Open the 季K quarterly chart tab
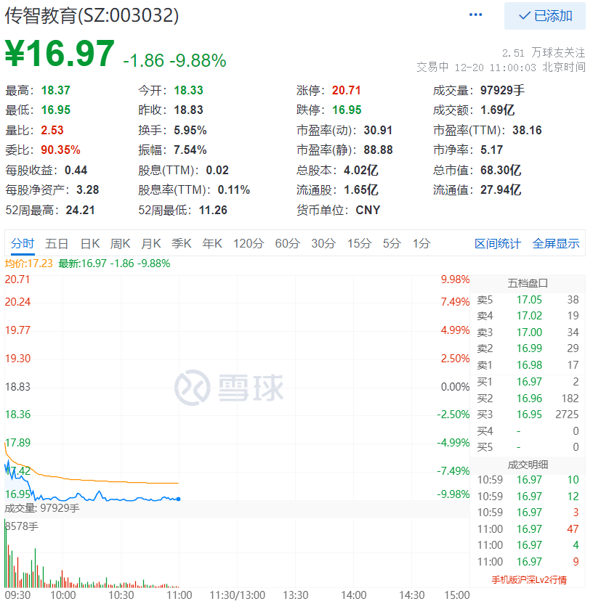The image size is (601, 604). click(x=182, y=244)
